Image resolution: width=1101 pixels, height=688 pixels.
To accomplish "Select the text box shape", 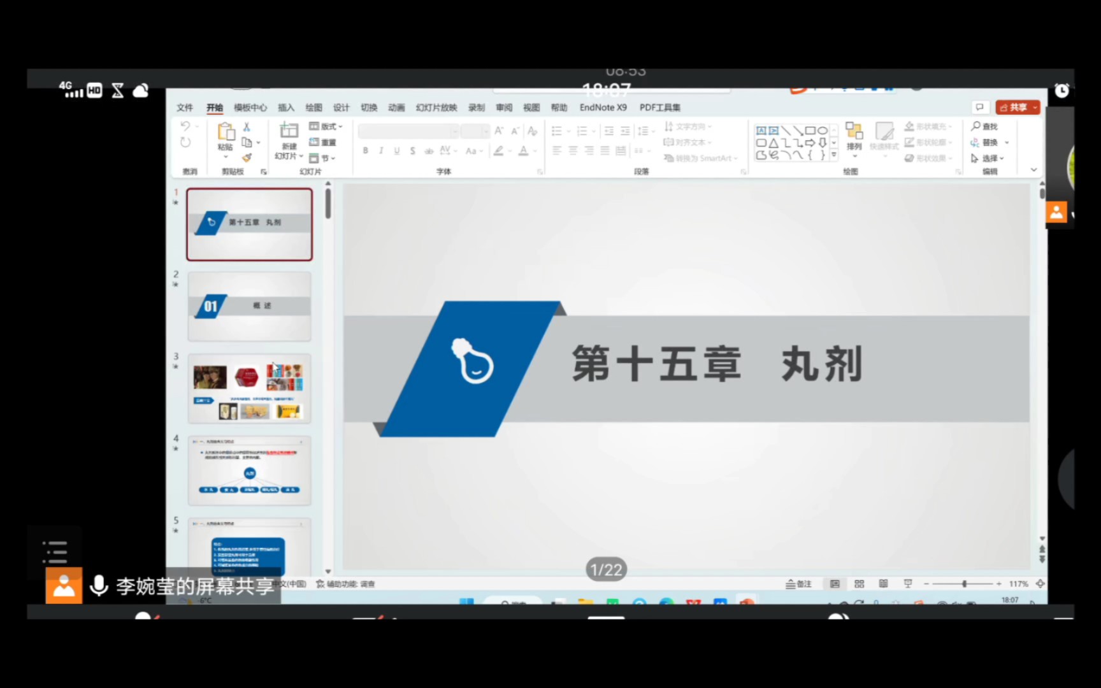I will click(761, 131).
